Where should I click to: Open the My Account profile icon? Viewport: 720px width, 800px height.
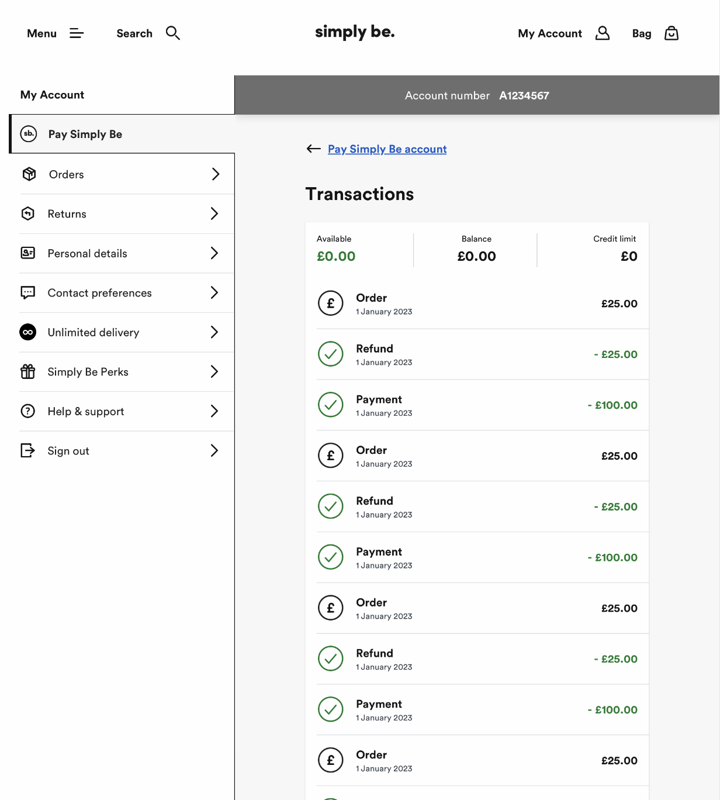603,33
